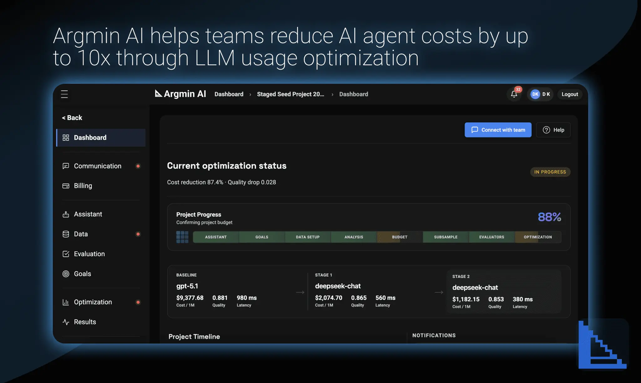Select Evaluation in the sidebar
This screenshot has height=383, width=641.
pos(101,254)
